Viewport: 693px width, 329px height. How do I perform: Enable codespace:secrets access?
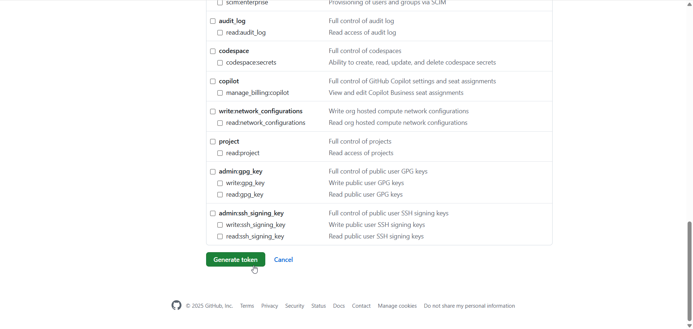click(x=220, y=63)
